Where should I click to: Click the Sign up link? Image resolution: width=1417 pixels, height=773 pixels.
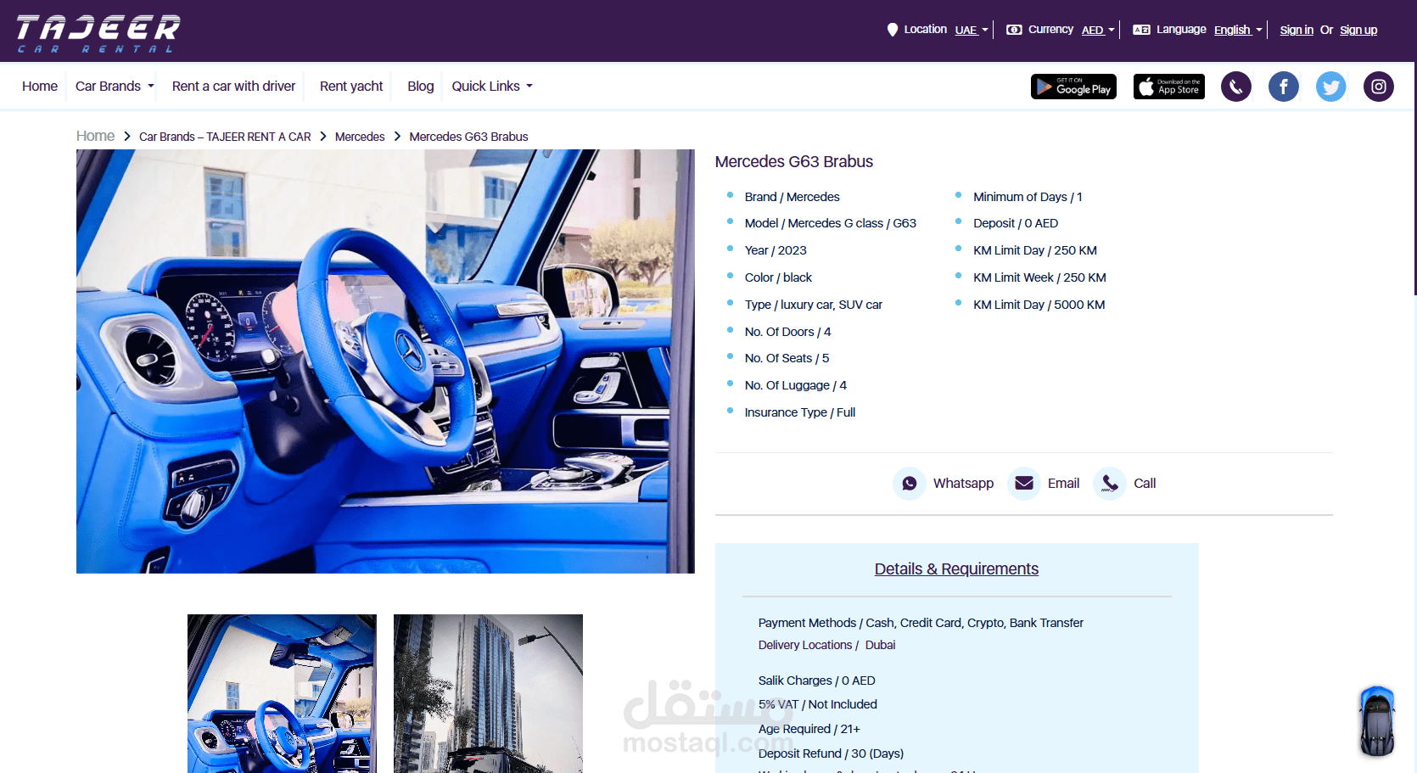(1358, 30)
